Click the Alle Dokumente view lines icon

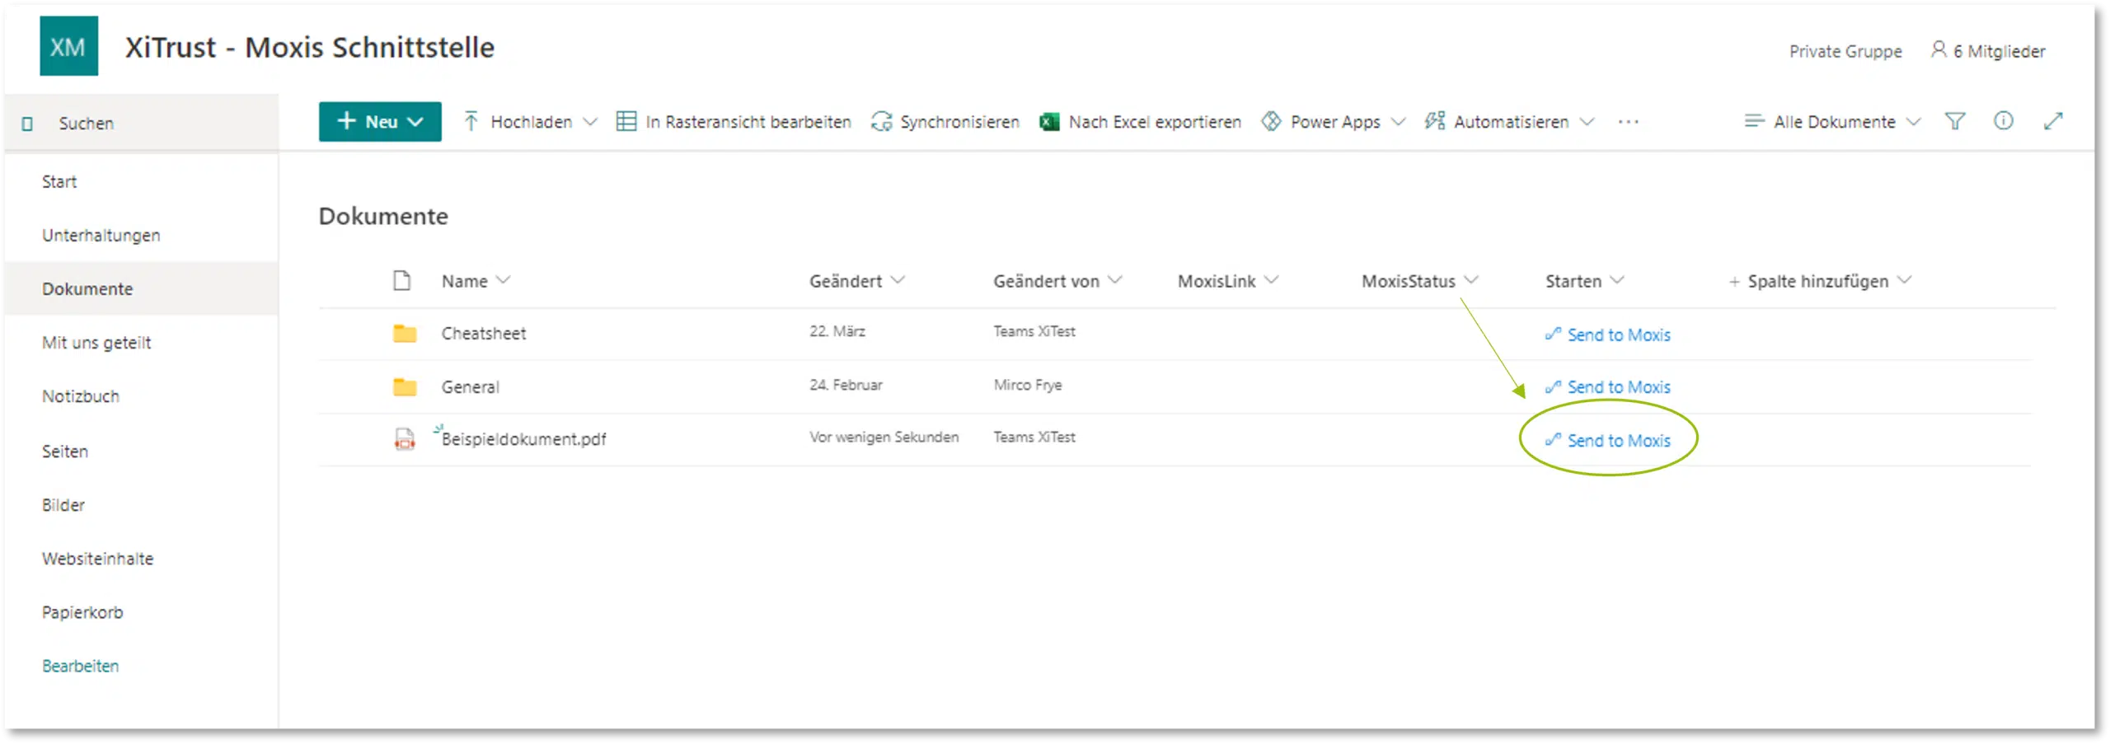(1754, 122)
